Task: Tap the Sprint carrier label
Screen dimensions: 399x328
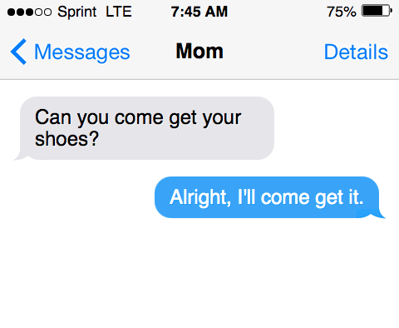Action: (77, 12)
